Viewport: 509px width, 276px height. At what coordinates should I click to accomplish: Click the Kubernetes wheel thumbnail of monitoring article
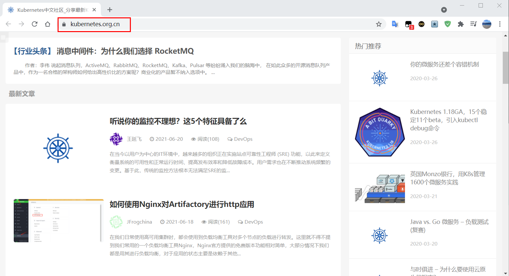click(58, 148)
